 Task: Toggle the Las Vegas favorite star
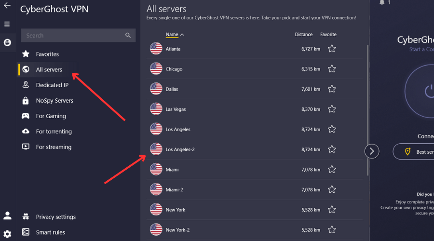coord(332,109)
